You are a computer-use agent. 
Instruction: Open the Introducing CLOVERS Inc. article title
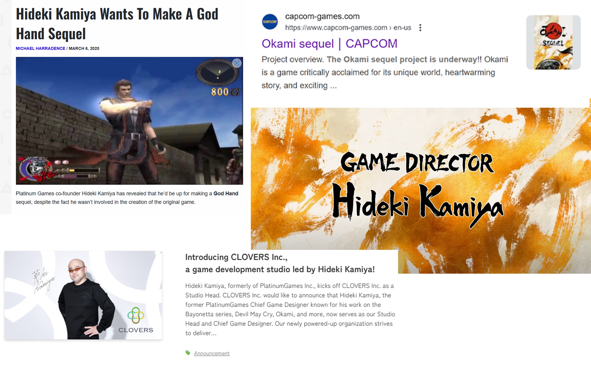[280, 263]
